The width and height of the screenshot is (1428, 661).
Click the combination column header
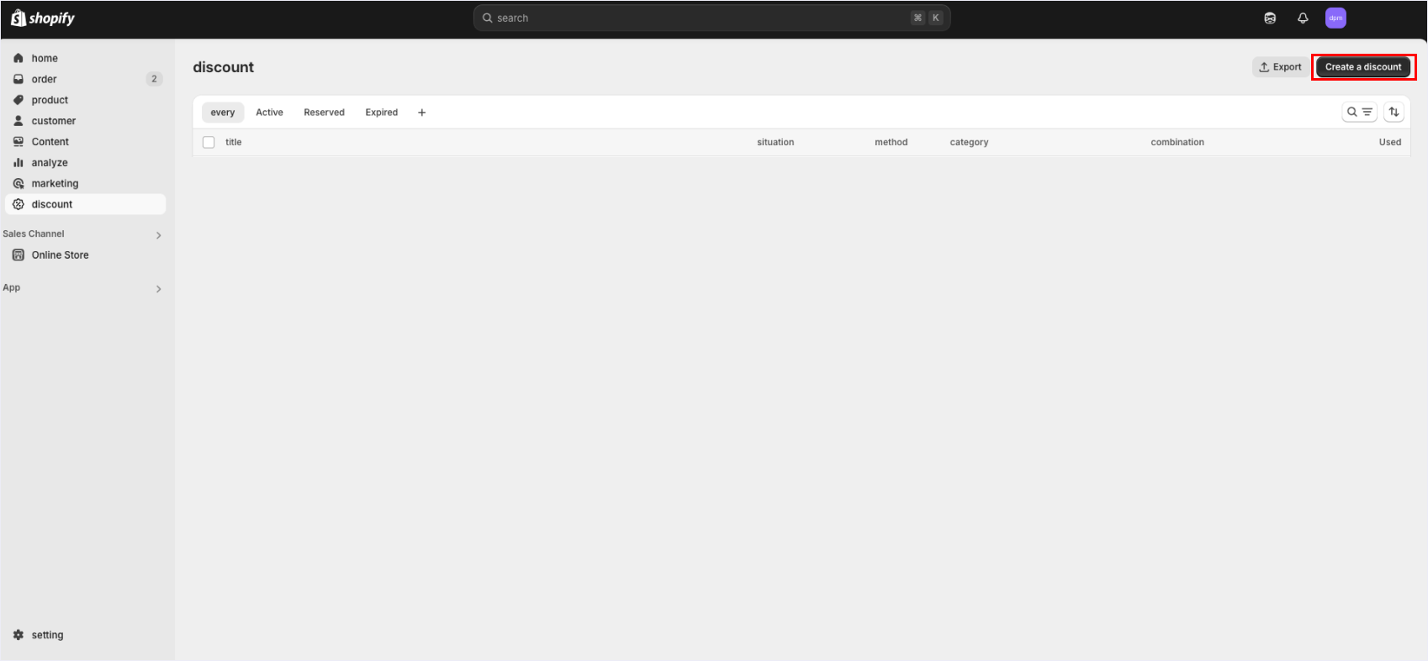tap(1177, 143)
